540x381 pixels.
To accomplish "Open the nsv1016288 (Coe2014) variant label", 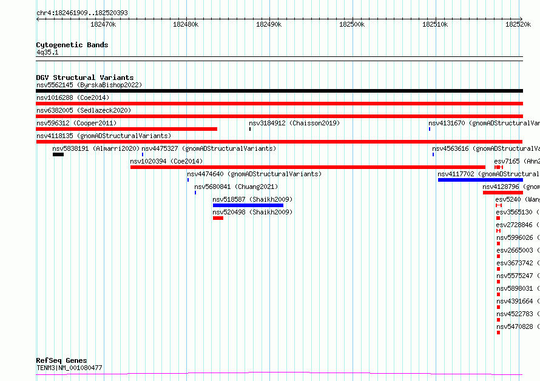I will [x=73, y=98].
